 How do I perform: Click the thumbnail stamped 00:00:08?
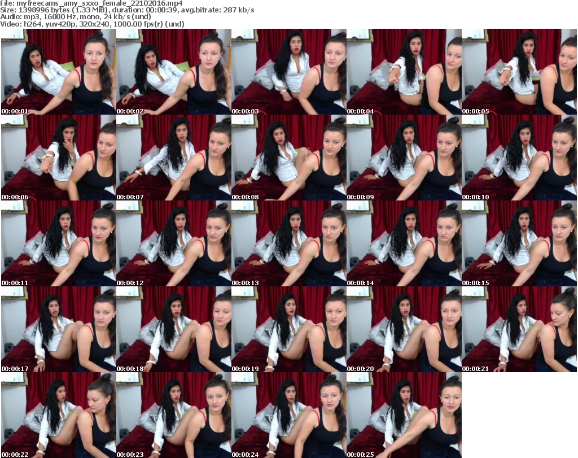pyautogui.click(x=288, y=158)
